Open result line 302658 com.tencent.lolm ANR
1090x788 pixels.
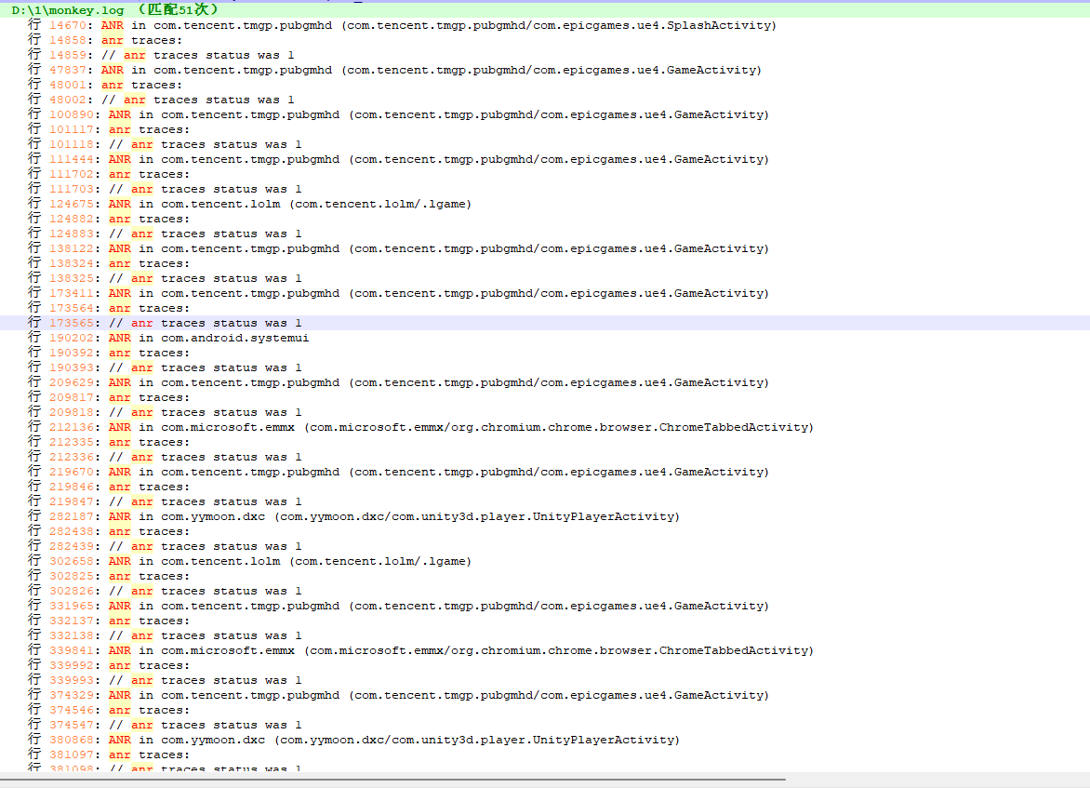tap(545, 561)
